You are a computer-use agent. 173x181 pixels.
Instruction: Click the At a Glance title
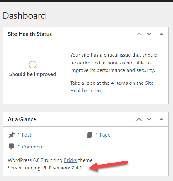pyautogui.click(x=22, y=119)
